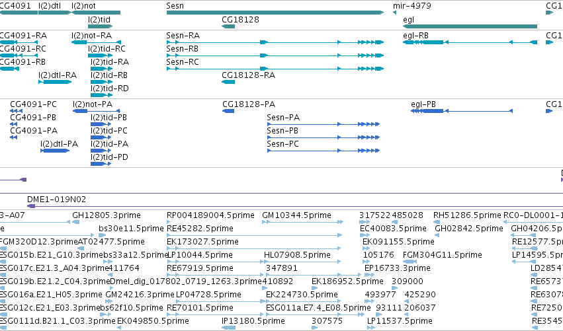Image resolution: width=563 pixels, height=331 pixels.
Task: Select the 307575 EST label
Action: click(x=327, y=321)
